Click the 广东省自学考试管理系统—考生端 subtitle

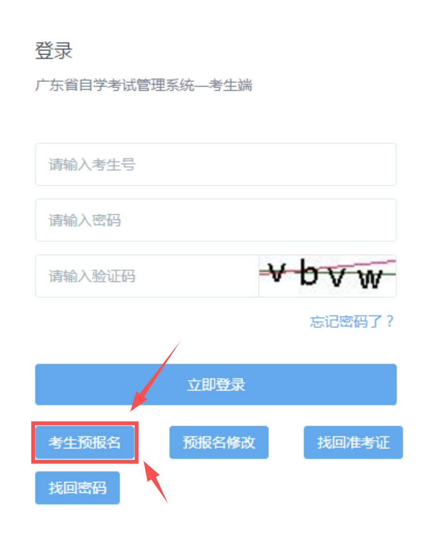tap(144, 85)
